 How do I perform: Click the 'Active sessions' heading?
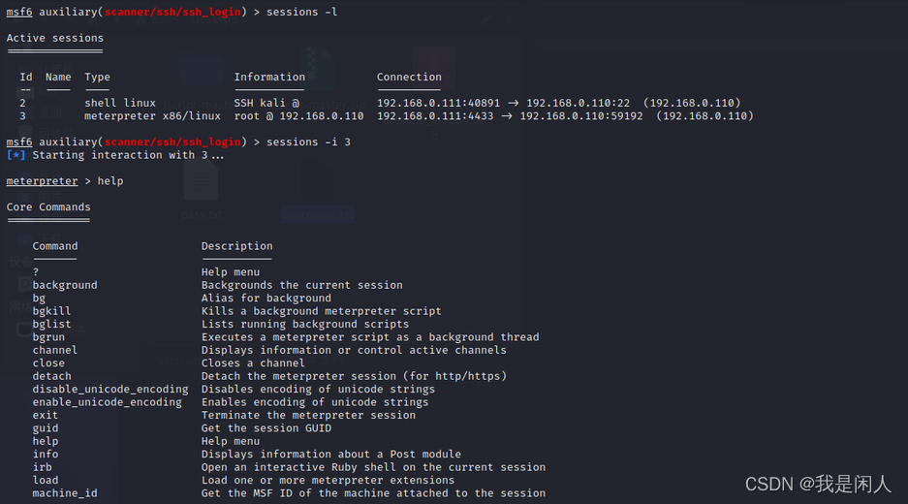tap(55, 38)
